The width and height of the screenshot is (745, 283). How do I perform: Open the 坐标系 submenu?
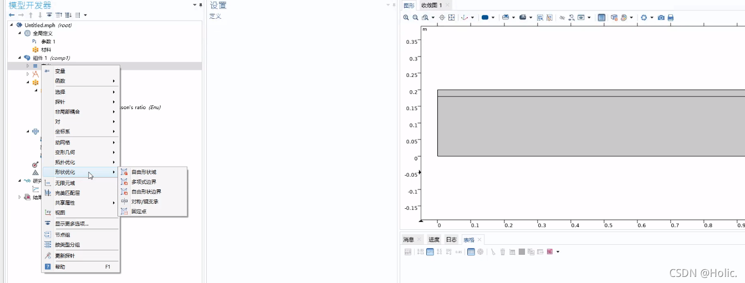point(81,132)
